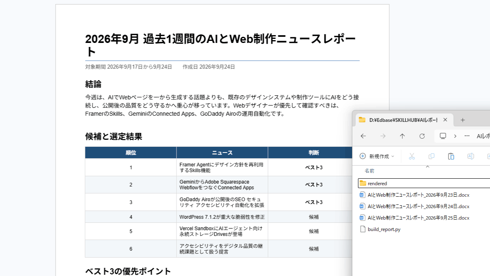This screenshot has height=276, width=490.
Task: Add a new Explorer tab with plus button
Action: point(463,120)
